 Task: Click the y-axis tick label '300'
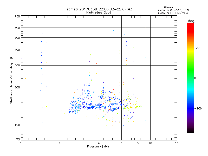17,66
